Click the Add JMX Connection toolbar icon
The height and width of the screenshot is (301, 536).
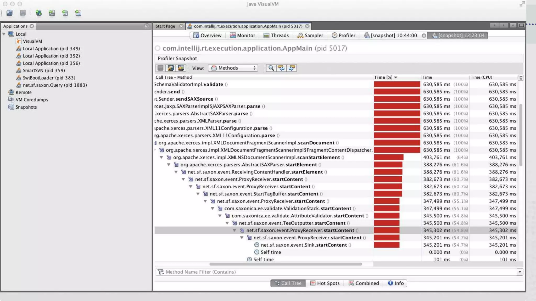tap(52, 13)
